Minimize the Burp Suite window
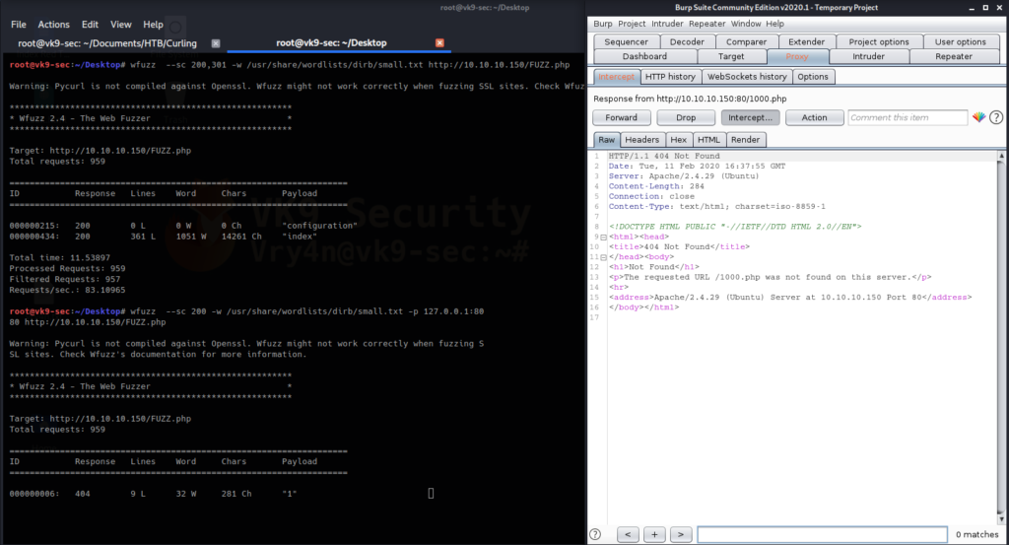The image size is (1009, 545). pos(972,8)
